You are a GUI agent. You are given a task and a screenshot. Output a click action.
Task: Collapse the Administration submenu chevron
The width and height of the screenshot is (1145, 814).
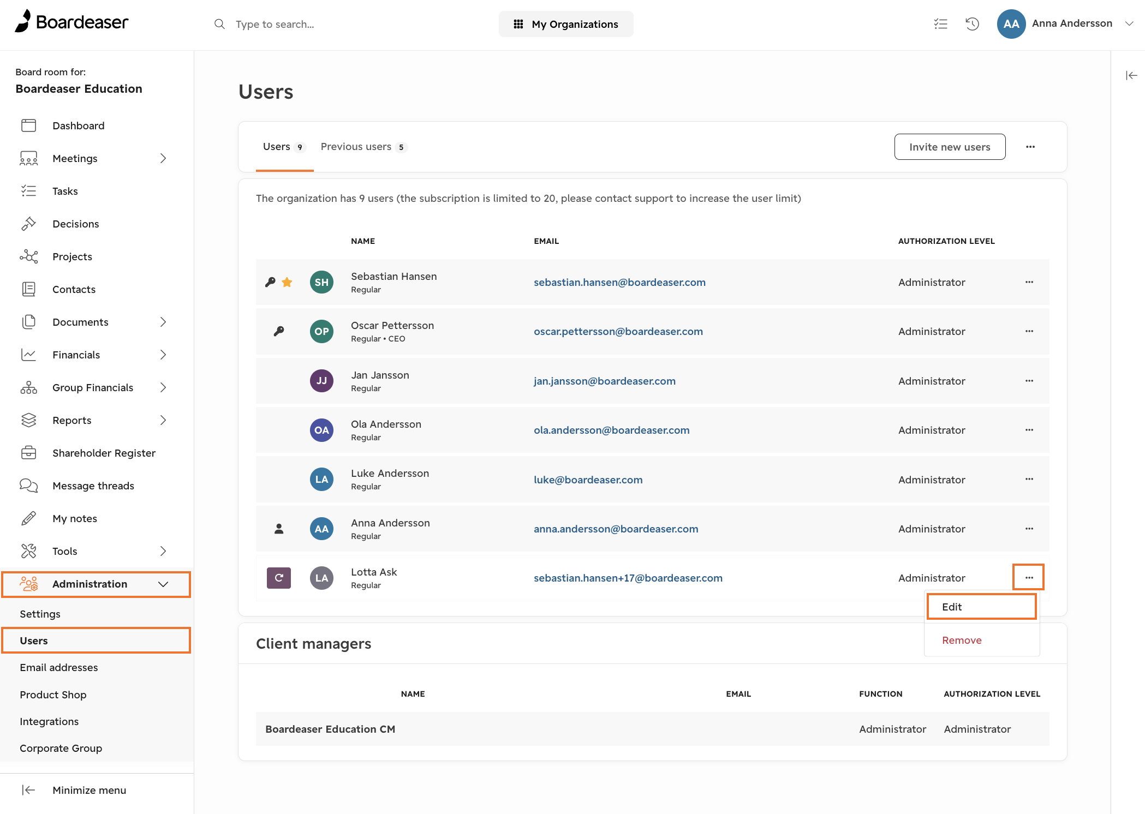[x=163, y=584]
